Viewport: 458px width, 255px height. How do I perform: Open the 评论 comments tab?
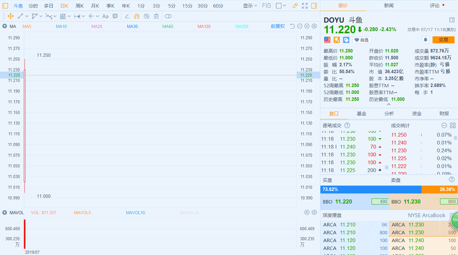coord(435,6)
